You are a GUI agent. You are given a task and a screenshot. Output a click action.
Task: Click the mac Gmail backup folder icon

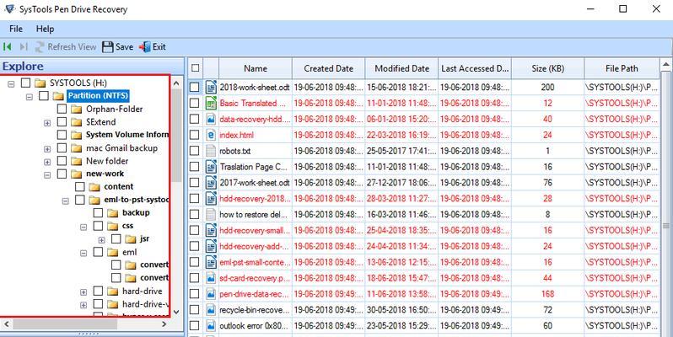(77, 148)
